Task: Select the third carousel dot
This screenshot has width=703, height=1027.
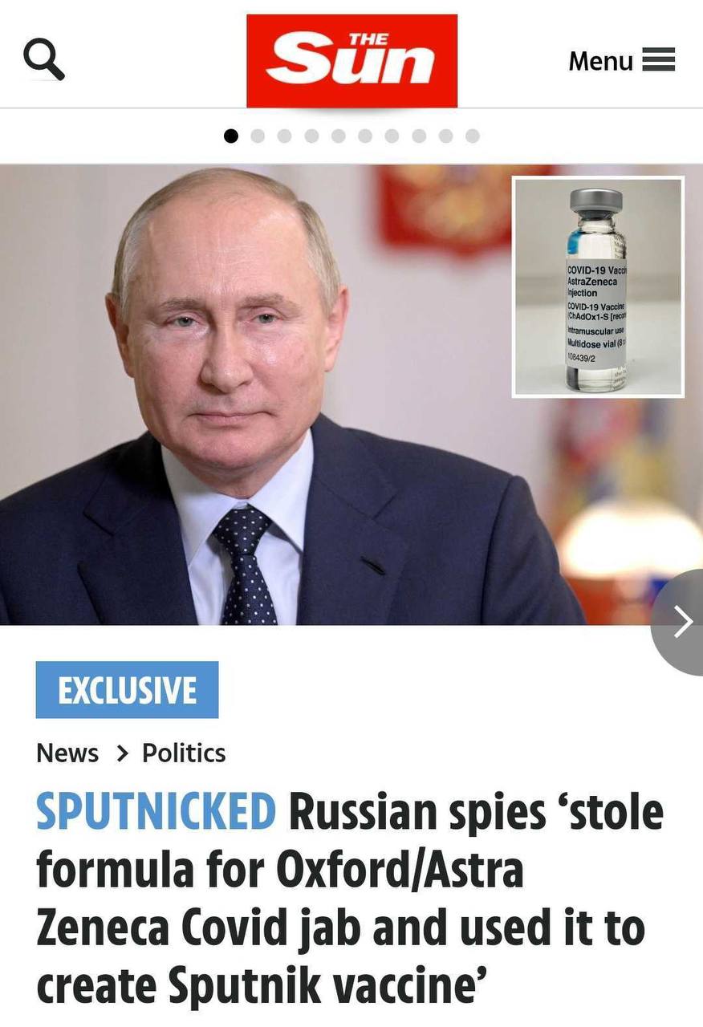Action: pyautogui.click(x=285, y=136)
